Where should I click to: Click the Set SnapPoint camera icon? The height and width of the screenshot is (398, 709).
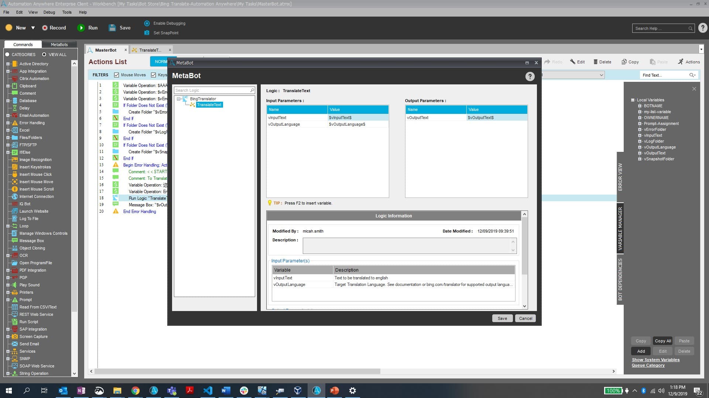point(147,33)
